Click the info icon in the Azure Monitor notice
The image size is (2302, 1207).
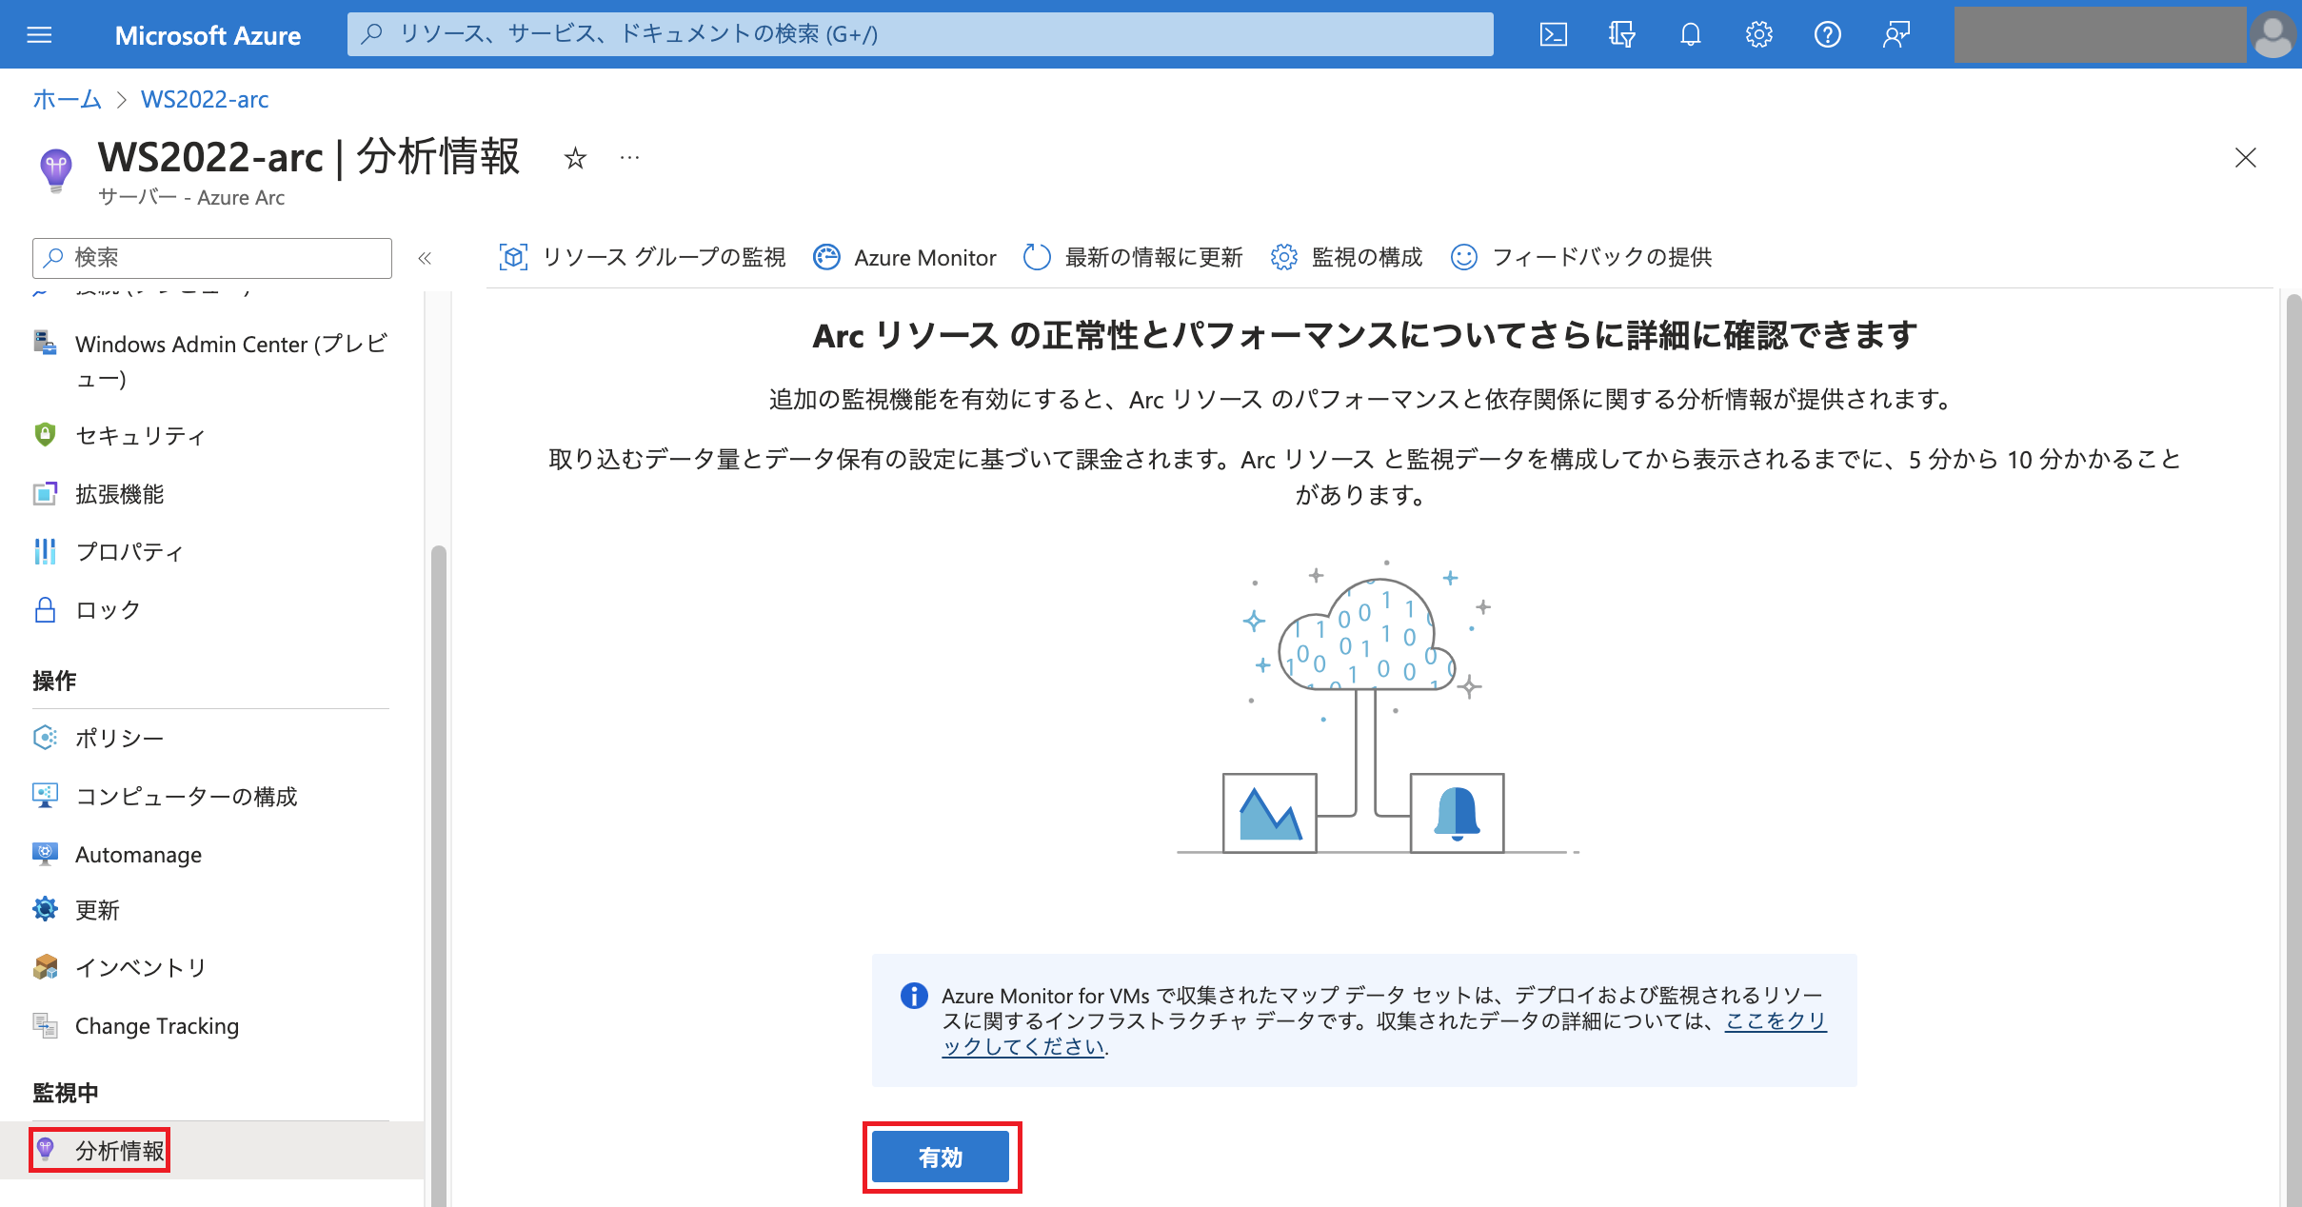pyautogui.click(x=914, y=996)
